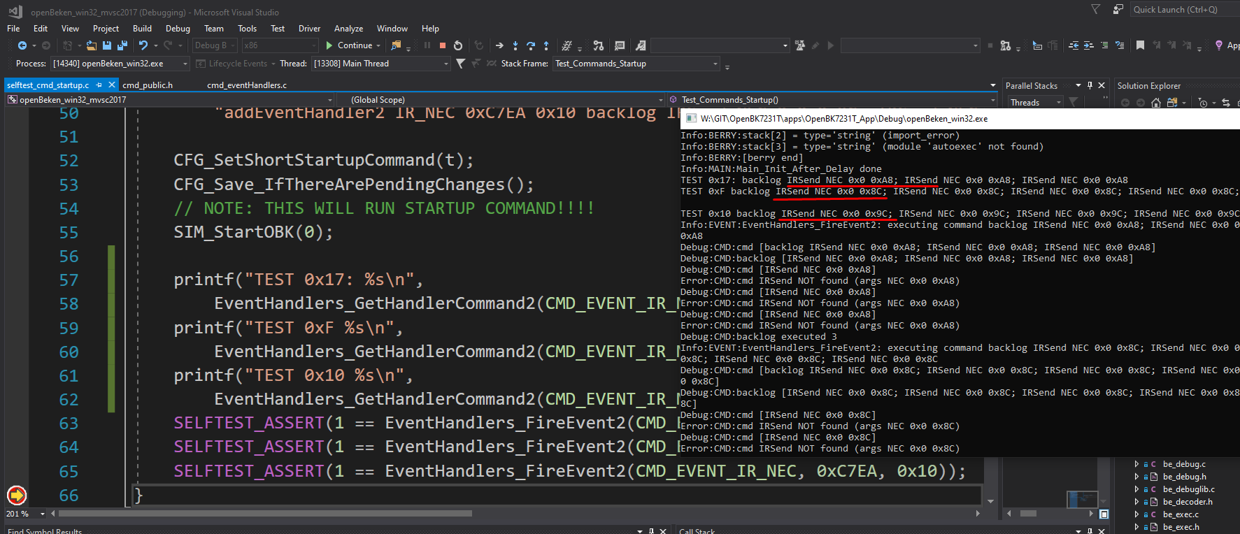Click the Stop Debugging red square icon

(x=443, y=45)
